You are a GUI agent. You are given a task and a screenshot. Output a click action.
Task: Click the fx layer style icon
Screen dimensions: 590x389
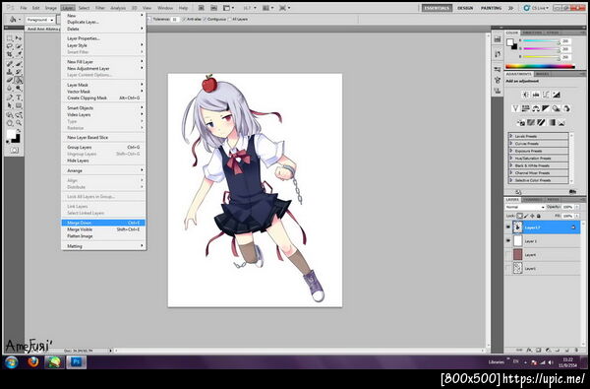pyautogui.click(x=529, y=351)
